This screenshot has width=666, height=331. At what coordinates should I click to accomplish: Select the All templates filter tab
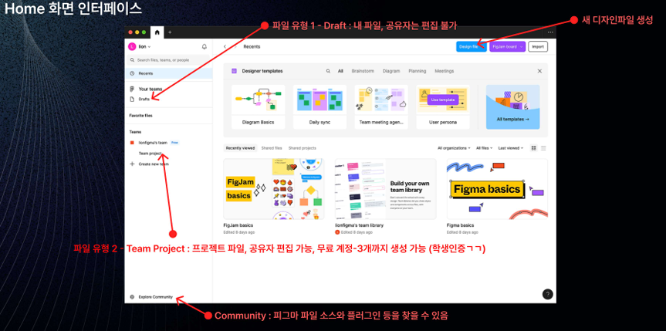pyautogui.click(x=340, y=71)
